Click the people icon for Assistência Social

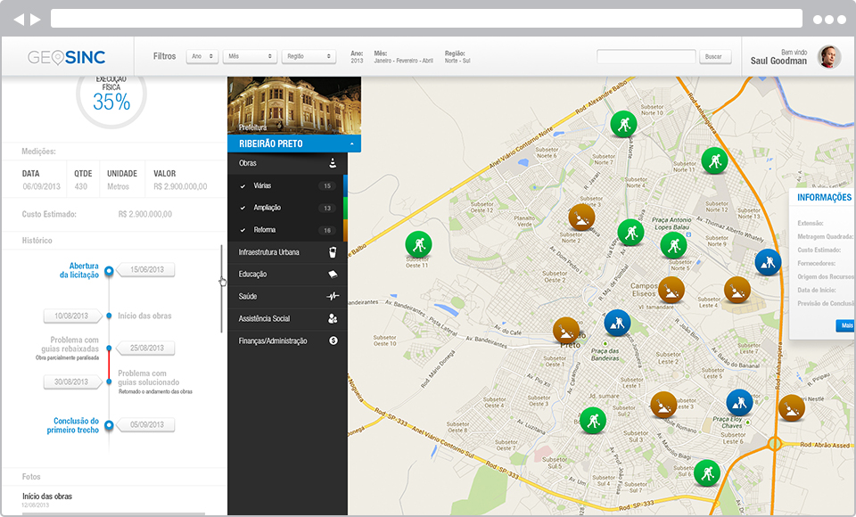pyautogui.click(x=333, y=318)
